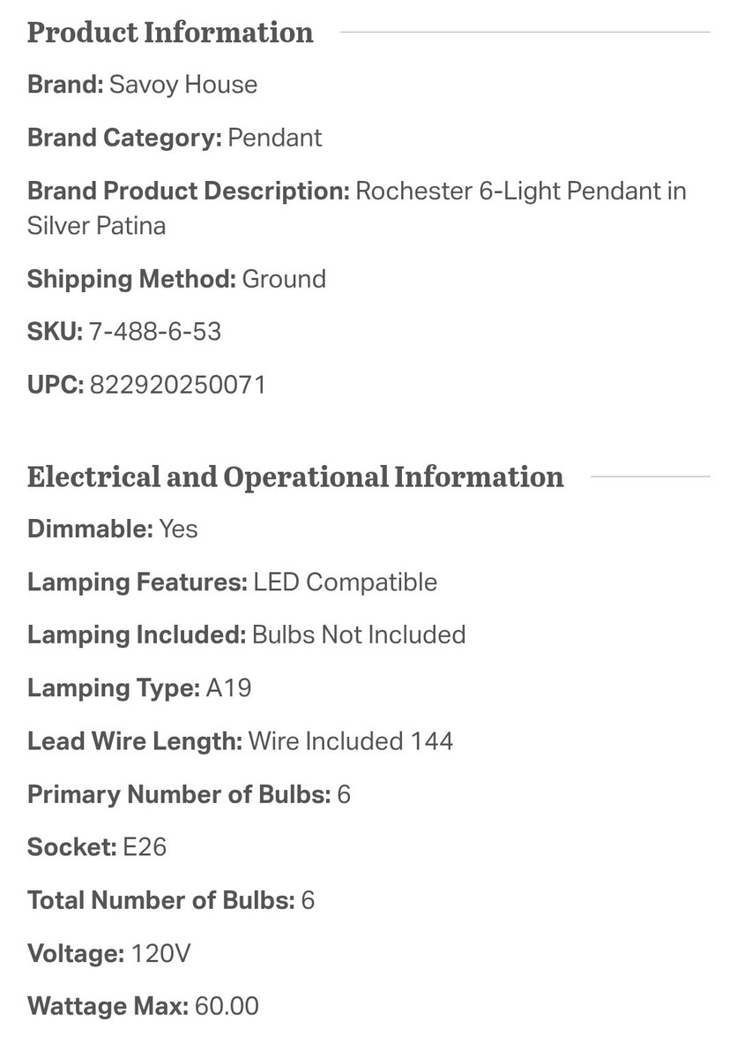The image size is (737, 1059).
Task: Select the Voltage 120V value
Action: 161,953
